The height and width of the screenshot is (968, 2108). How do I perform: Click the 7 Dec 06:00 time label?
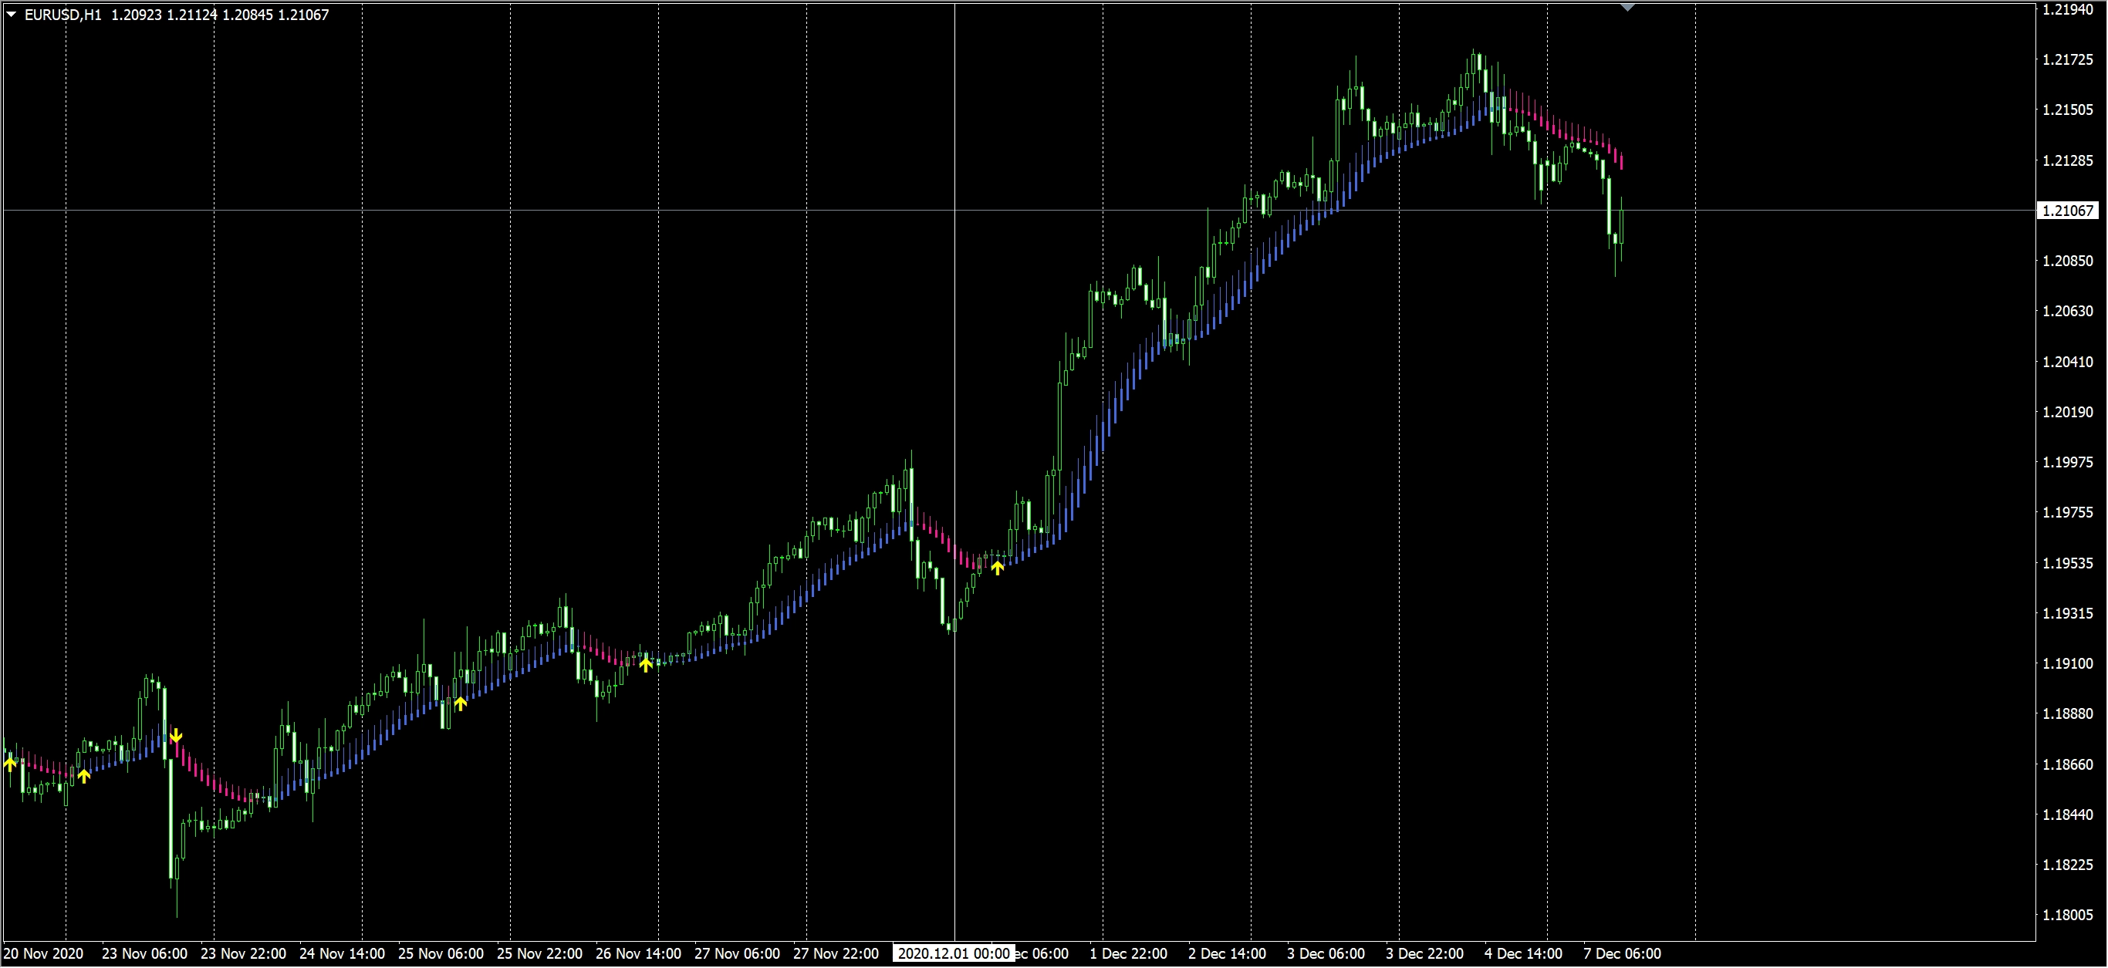pos(1621,953)
